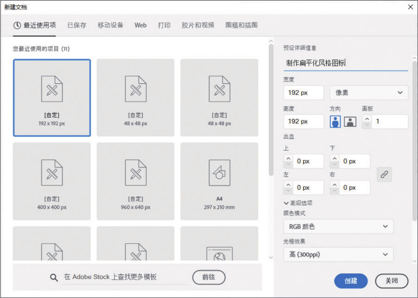Click the search magnifier icon for Adobe Stock

[x=54, y=278]
